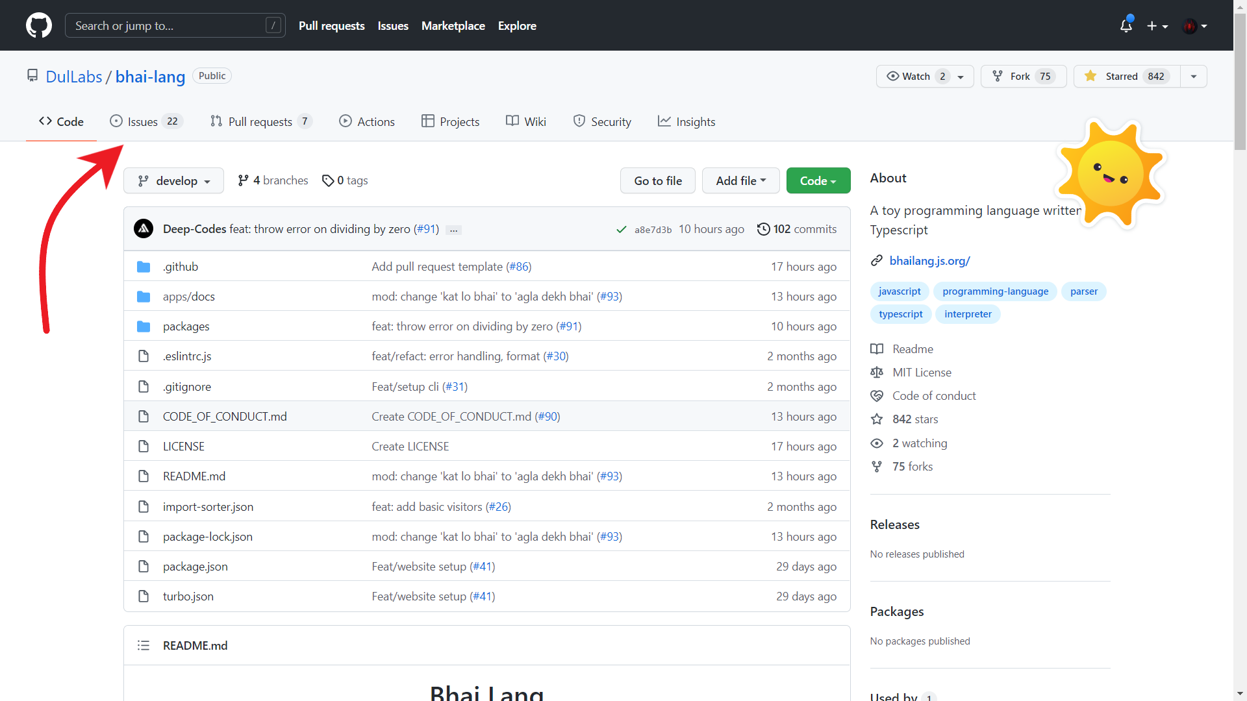Click the javascript topic tag
Screen dimensions: 1247x701
[900, 291]
